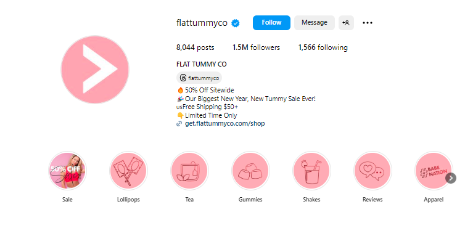Open the Reviews highlight icon

[372, 171]
